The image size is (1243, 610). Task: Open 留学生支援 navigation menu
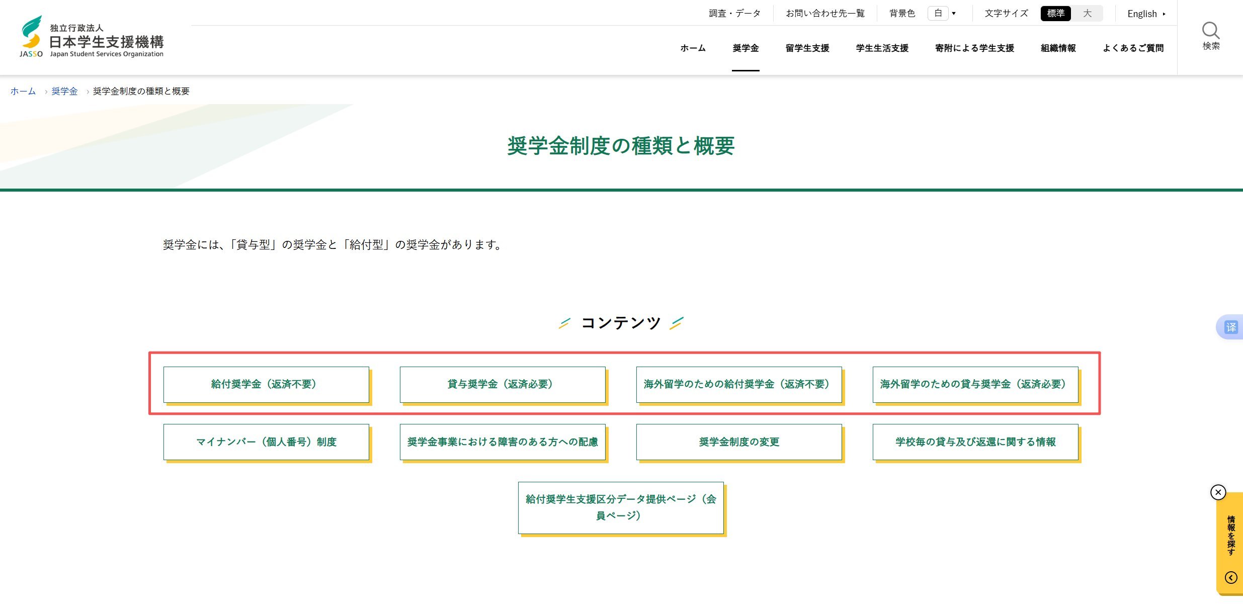point(807,48)
